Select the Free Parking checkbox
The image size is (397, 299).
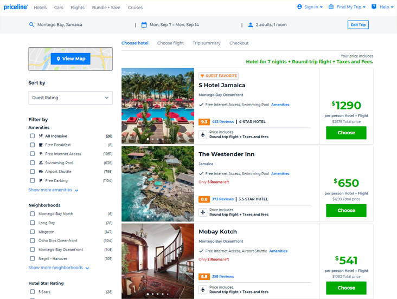tap(33, 180)
